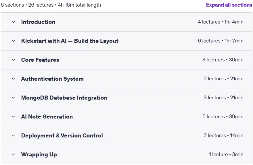Click the 5 lectures • 39min label

tap(223, 117)
